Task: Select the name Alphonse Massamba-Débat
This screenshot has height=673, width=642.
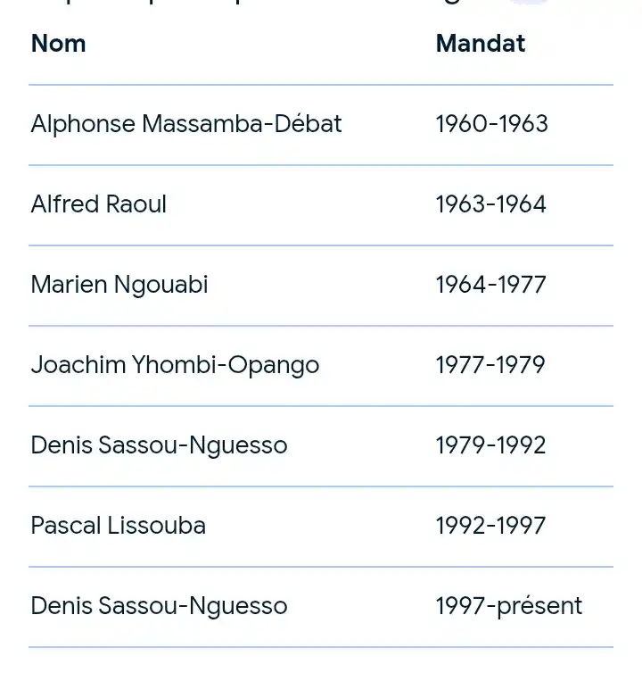Action: [x=186, y=124]
